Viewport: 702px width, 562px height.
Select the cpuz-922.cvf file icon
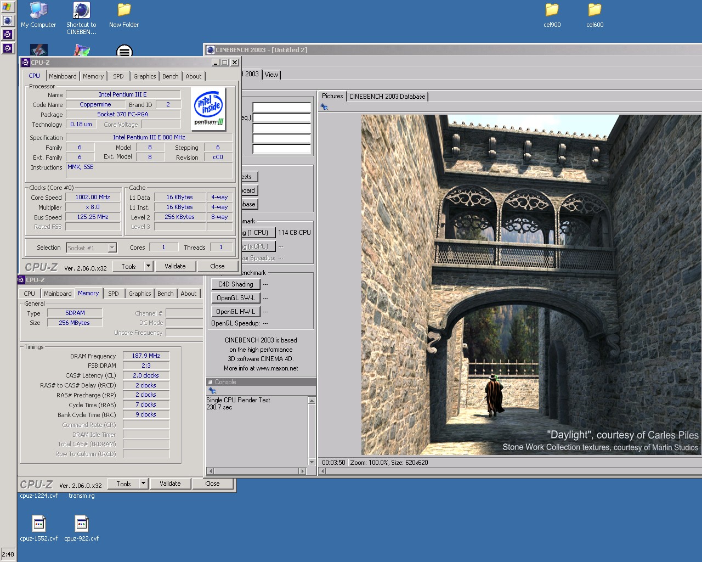tap(81, 529)
